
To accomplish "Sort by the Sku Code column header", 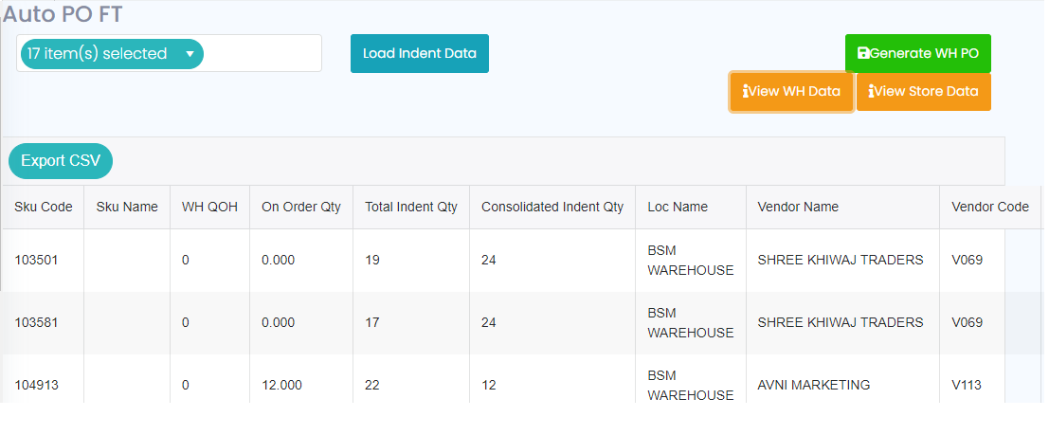I will (x=44, y=208).
